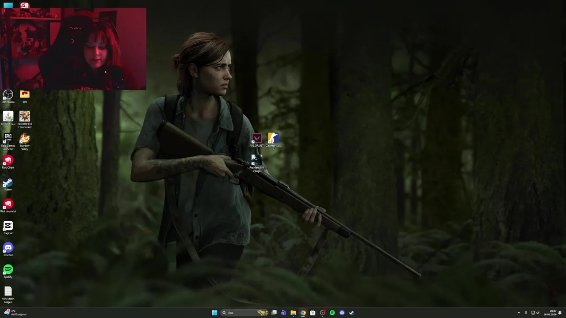Open Microsoft Teams from the taskbar
566x318 pixels.
[x=283, y=313]
